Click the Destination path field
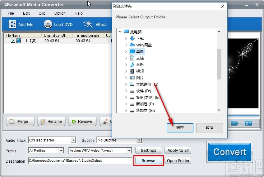264x177 pixels. [x=80, y=160]
